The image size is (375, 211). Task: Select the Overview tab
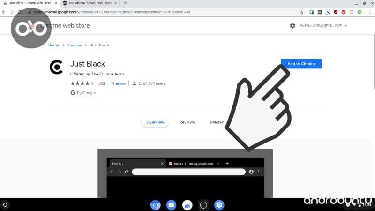pyautogui.click(x=155, y=122)
